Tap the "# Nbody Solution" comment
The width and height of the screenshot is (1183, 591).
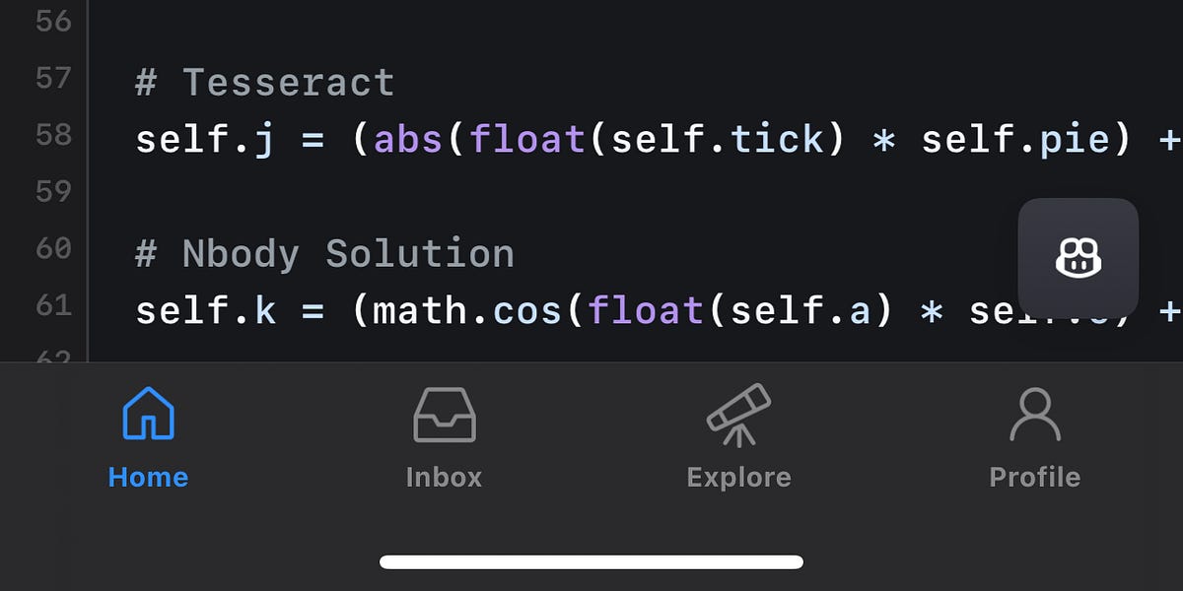pos(325,252)
